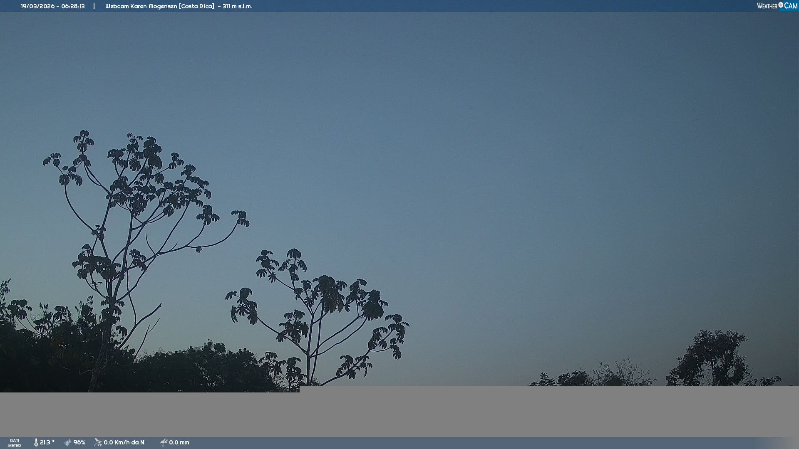
Task: Click the [Costa Rica] location text
Action: (196, 6)
